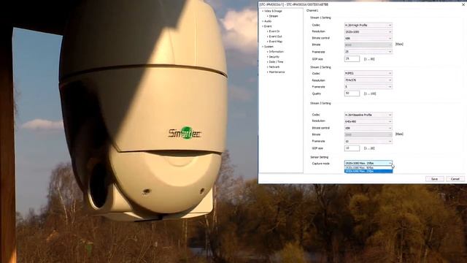
Task: Open the Stream 1 Framerate dropdown
Action: point(368,52)
